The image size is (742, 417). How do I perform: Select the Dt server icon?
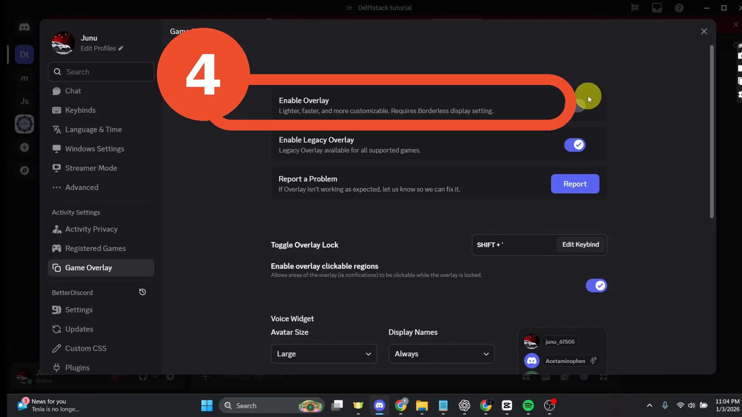[24, 54]
